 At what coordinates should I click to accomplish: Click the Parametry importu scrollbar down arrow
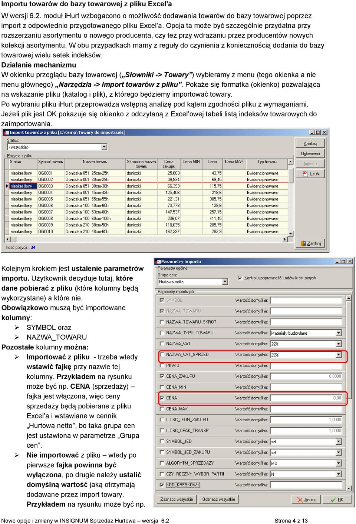tap(349, 488)
